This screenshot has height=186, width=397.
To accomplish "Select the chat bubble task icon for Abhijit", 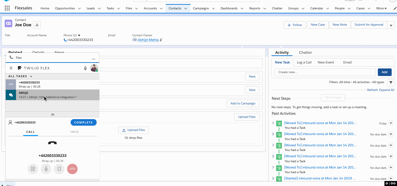I will (11, 95).
